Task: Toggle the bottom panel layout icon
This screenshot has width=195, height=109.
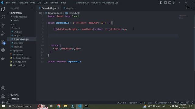Action: (165, 3)
